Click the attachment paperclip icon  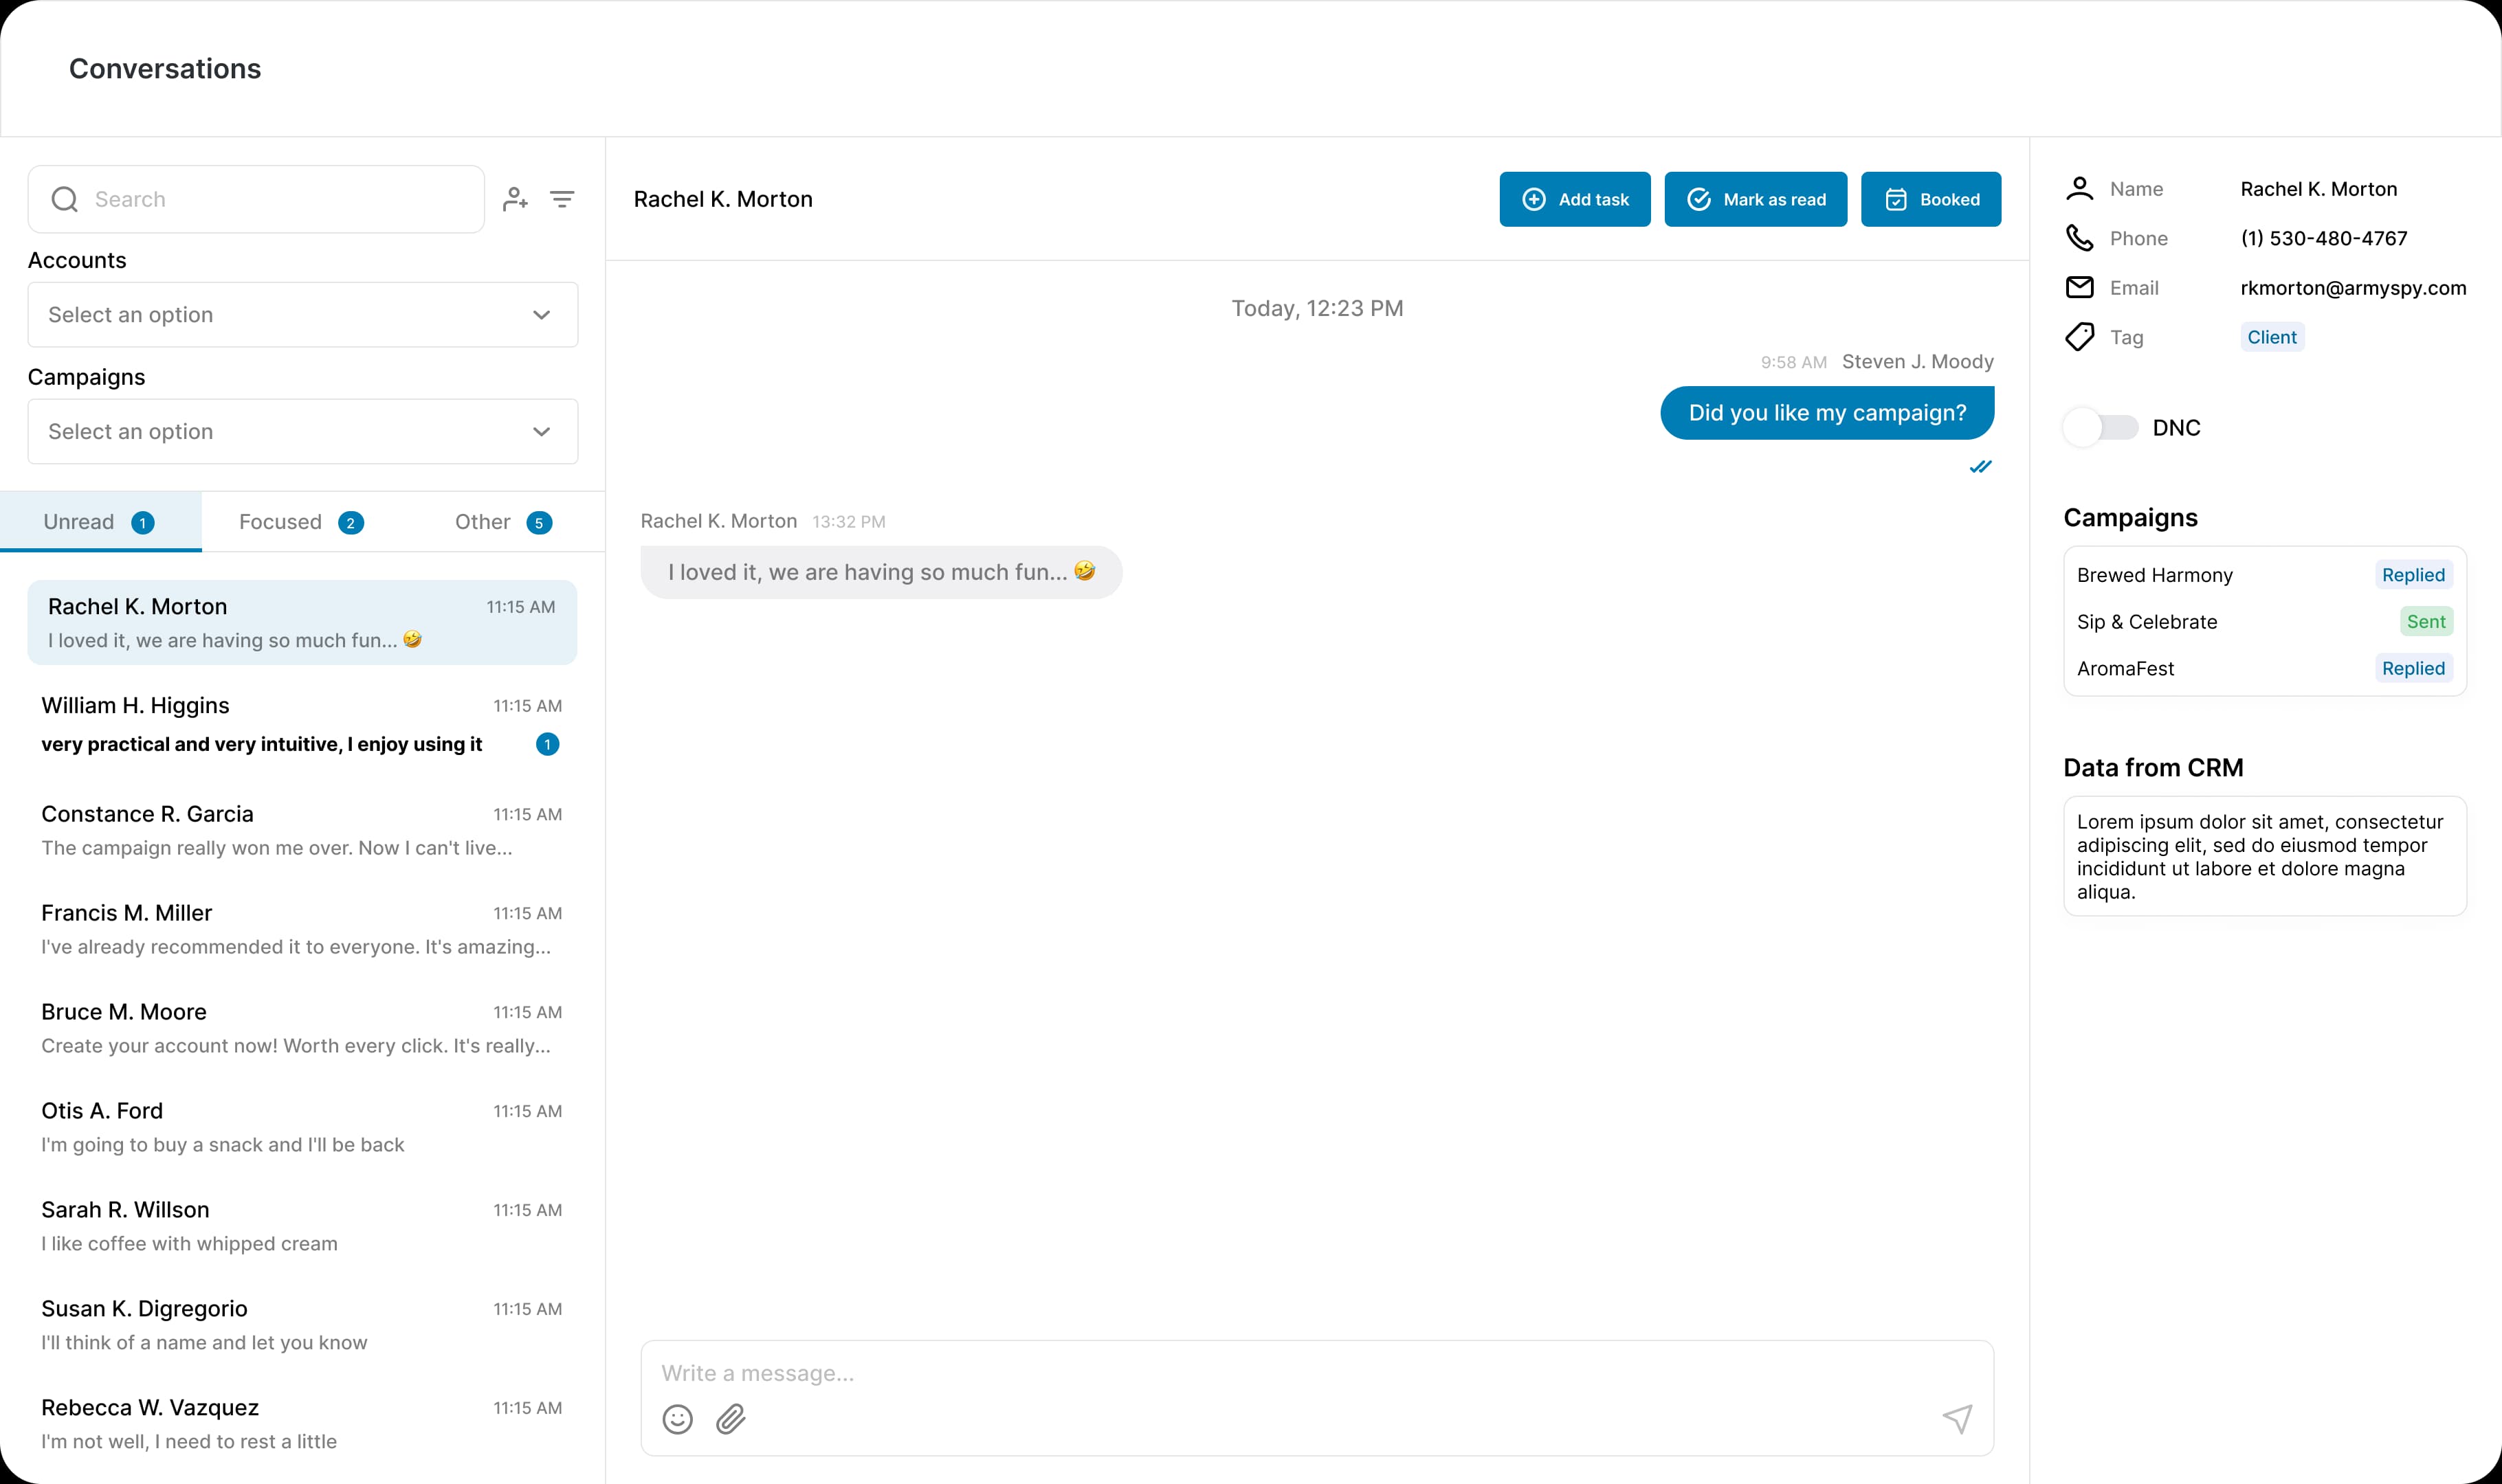(731, 1419)
